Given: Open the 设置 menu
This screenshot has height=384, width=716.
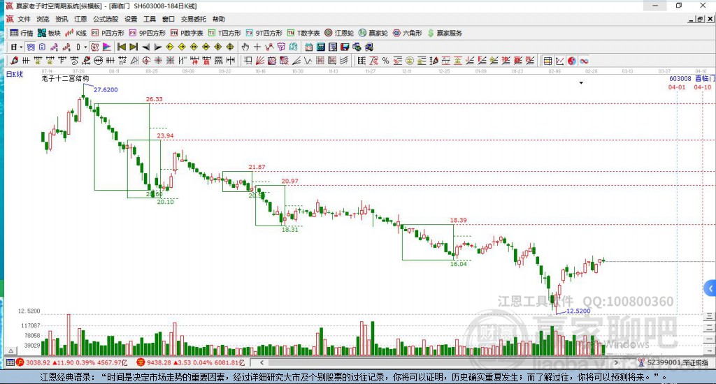Looking at the screenshot, I should point(131,19).
